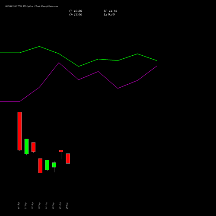216x216 pixels.
Task: Click the small green candle above 25 Sep
Action: coord(54,165)
